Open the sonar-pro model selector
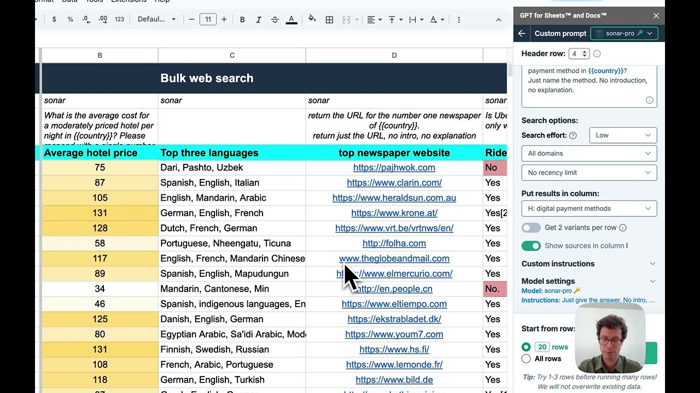 tap(624, 33)
